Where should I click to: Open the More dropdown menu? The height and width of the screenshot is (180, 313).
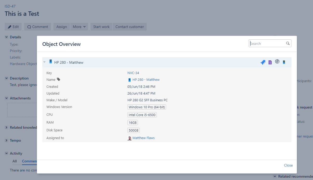pos(79,27)
